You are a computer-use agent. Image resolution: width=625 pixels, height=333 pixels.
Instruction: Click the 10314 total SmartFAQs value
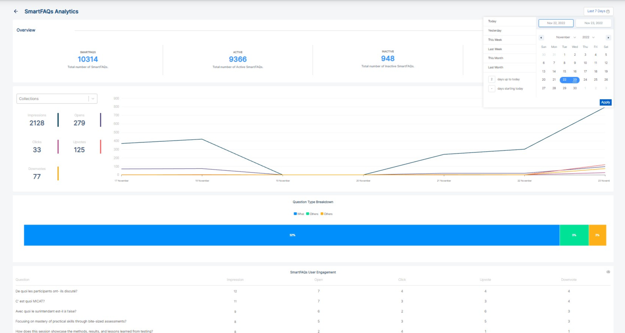tap(88, 59)
